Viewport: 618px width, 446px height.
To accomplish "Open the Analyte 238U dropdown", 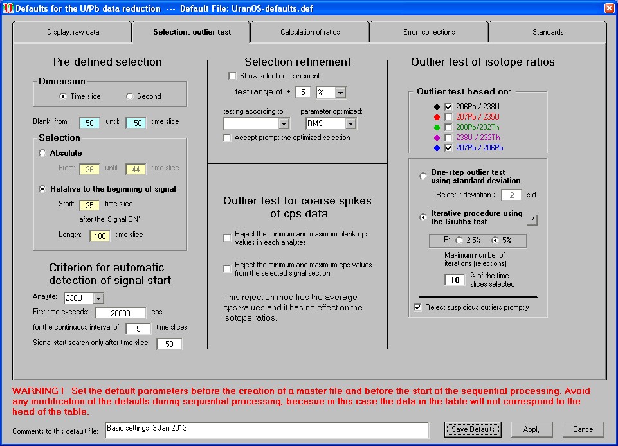I will click(98, 299).
